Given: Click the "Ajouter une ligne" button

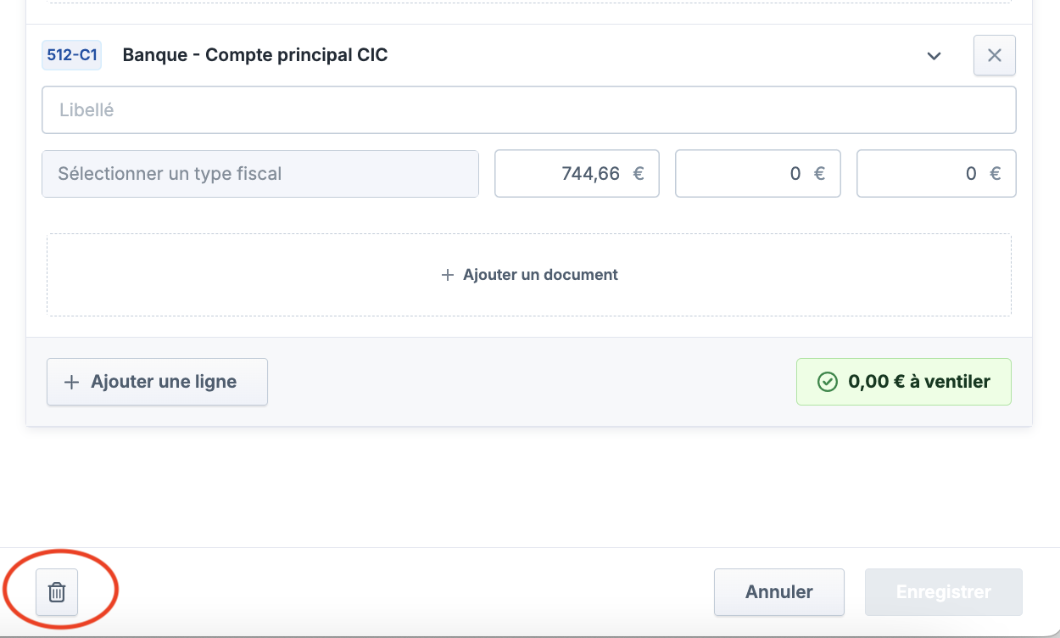Looking at the screenshot, I should 157,382.
